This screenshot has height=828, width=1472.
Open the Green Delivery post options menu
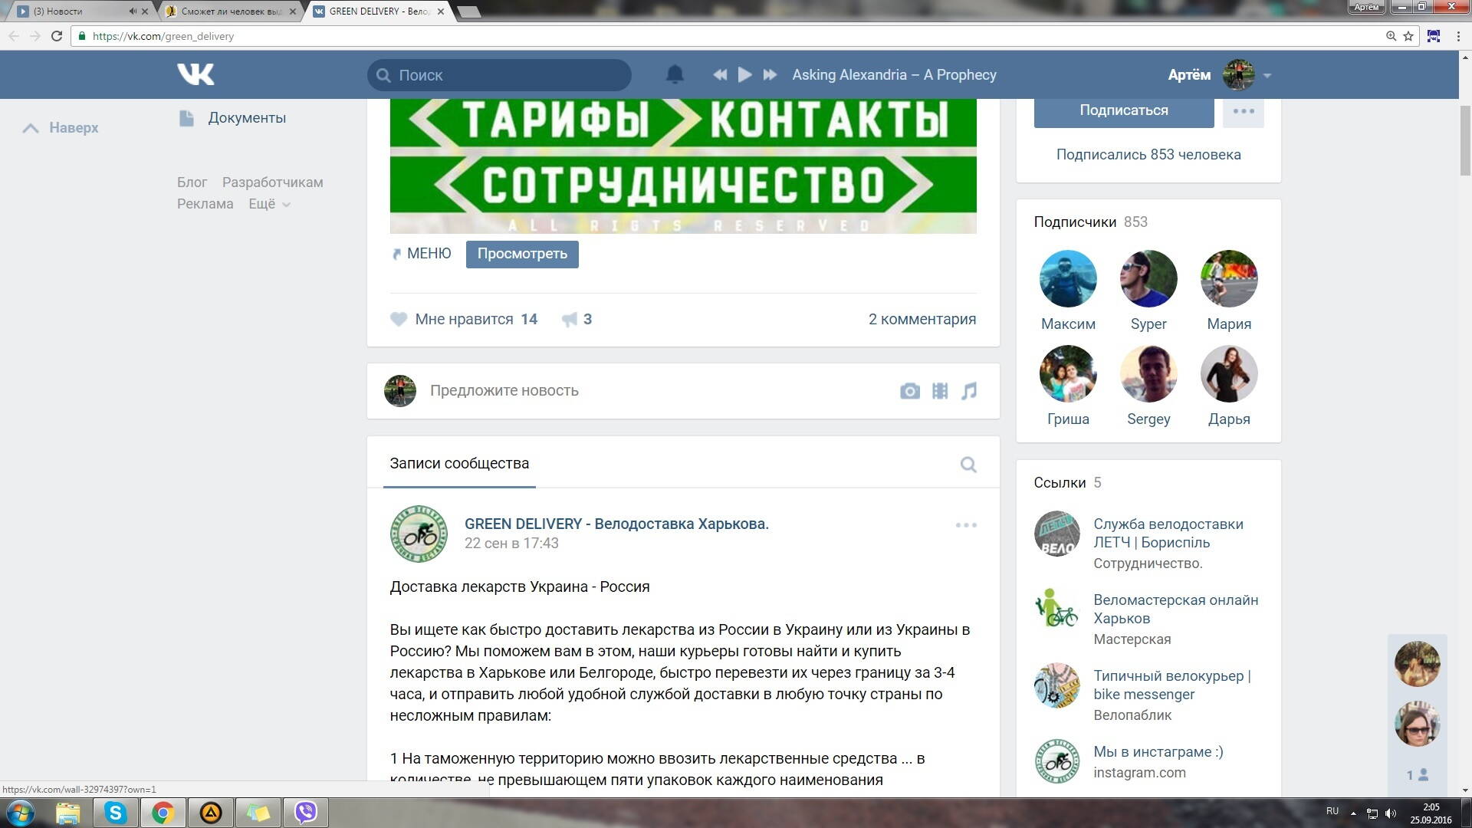tap(966, 525)
